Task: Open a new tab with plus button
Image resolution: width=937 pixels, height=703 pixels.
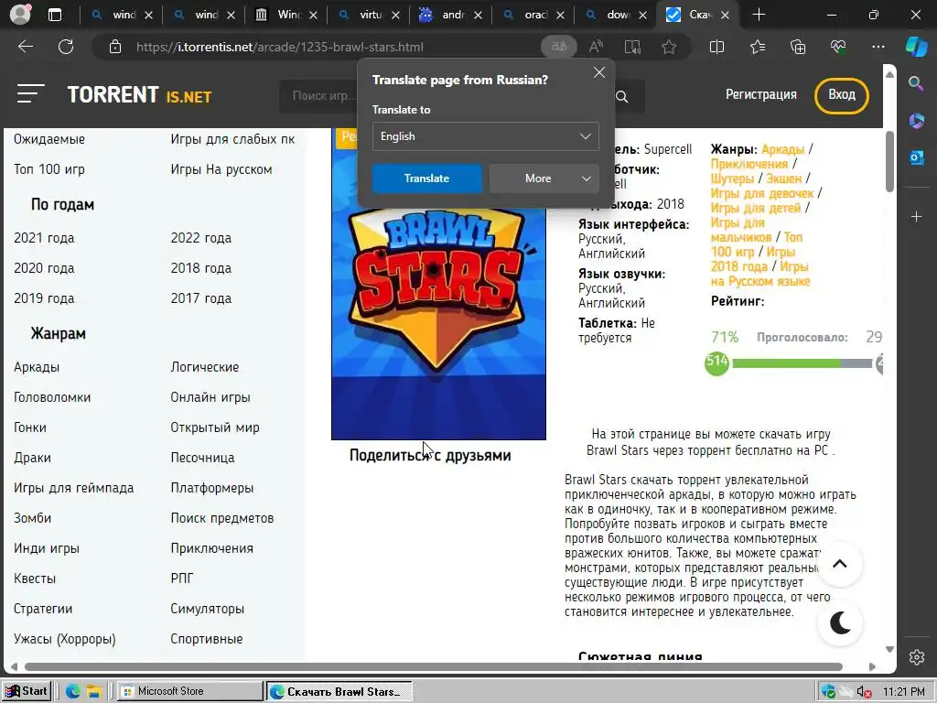Action: 759,15
